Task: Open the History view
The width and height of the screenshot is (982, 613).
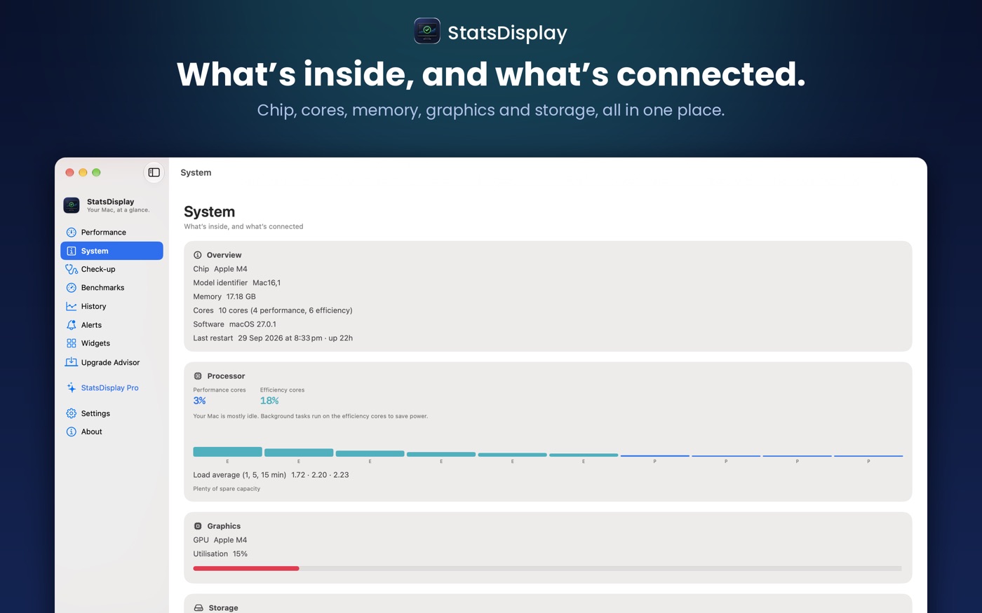Action: [112, 306]
